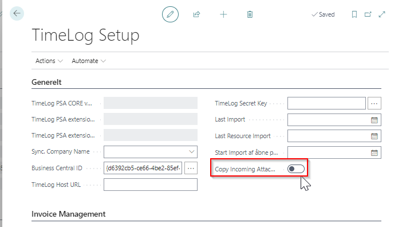Screen dimensions: 418x227
Task: Open calendar for Last Resource Import
Action: 374,136
